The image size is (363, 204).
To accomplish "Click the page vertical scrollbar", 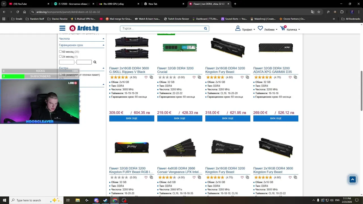I will pos(361,91).
